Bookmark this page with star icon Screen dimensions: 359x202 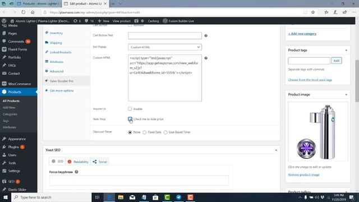[x=313, y=12]
